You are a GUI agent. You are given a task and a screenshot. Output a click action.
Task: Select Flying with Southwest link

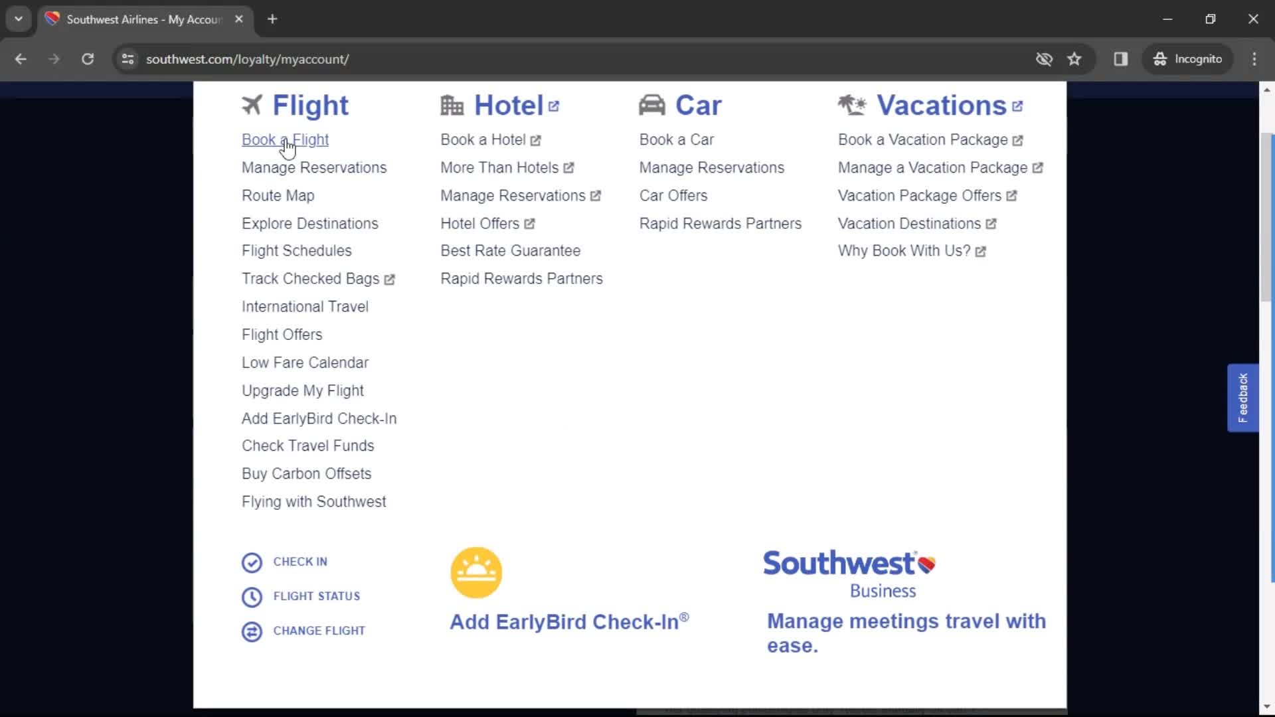pyautogui.click(x=313, y=501)
